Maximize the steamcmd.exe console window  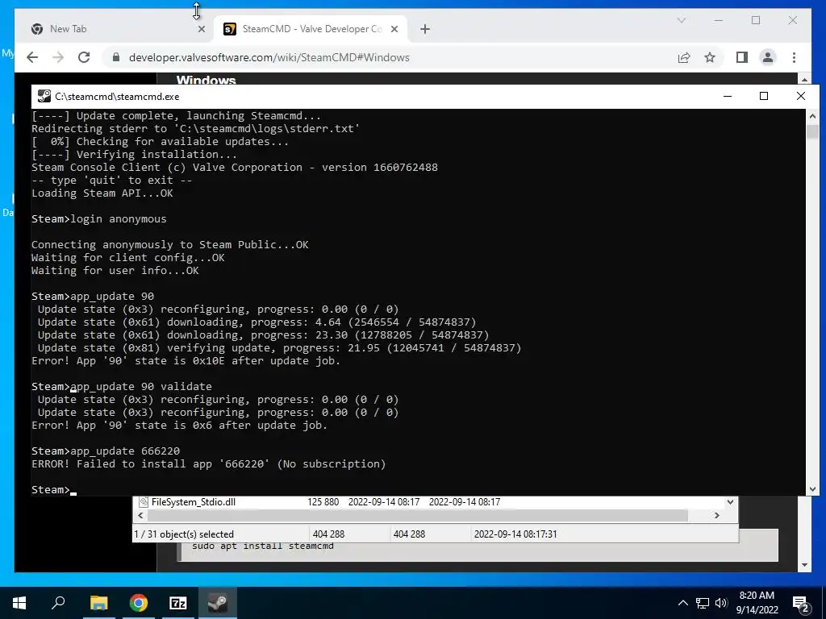coord(764,96)
